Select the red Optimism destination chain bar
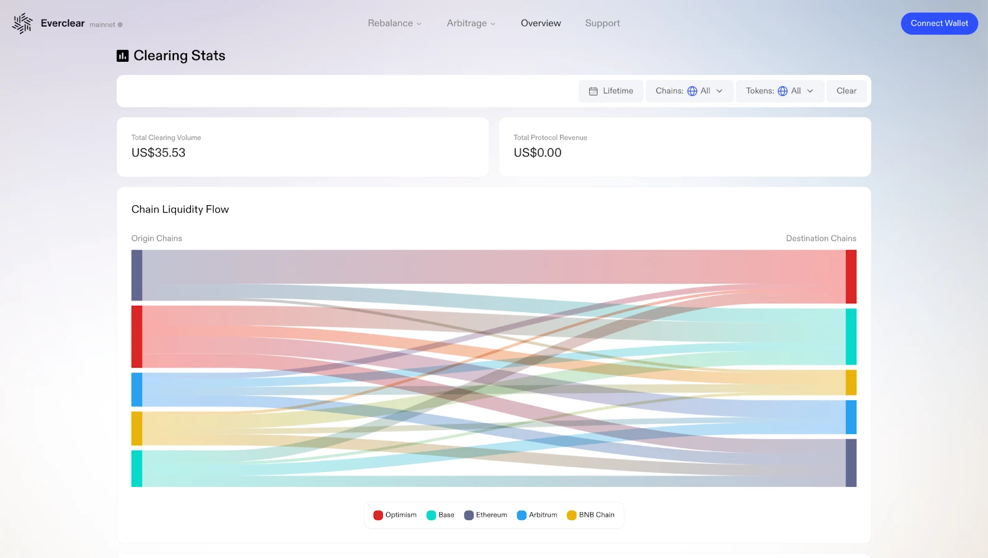This screenshot has width=988, height=558. 851,277
